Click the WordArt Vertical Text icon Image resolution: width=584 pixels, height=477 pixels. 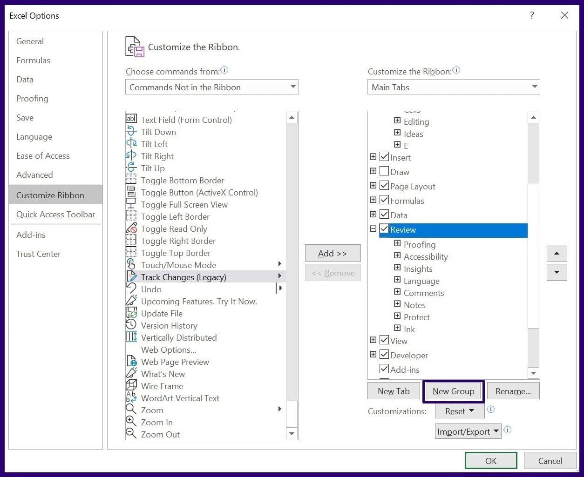click(x=131, y=398)
